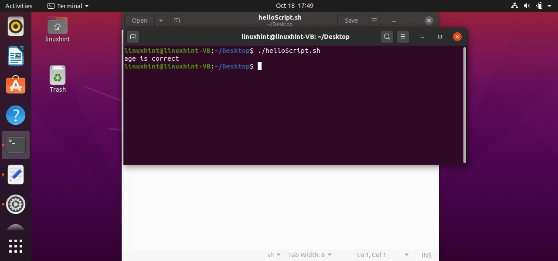The image size is (558, 261).
Task: Open Ubuntu Software from the dock
Action: (x=16, y=86)
